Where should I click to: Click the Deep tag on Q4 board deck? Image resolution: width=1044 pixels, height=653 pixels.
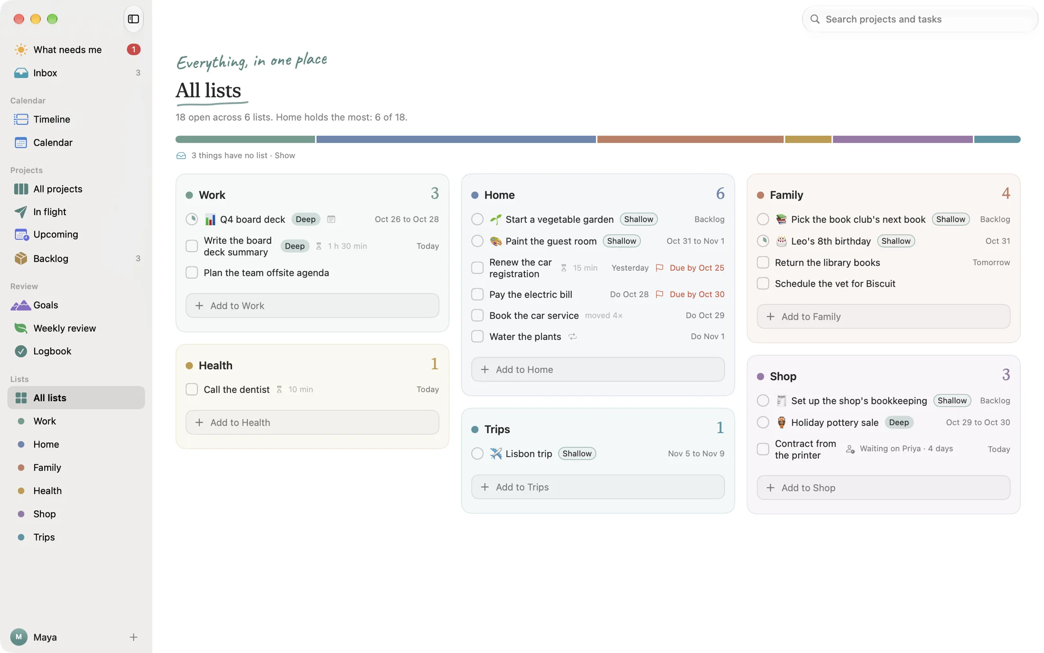point(306,219)
